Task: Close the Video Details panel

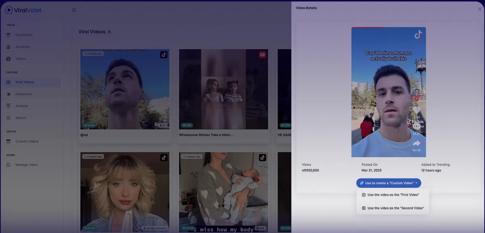Action: (480, 8)
